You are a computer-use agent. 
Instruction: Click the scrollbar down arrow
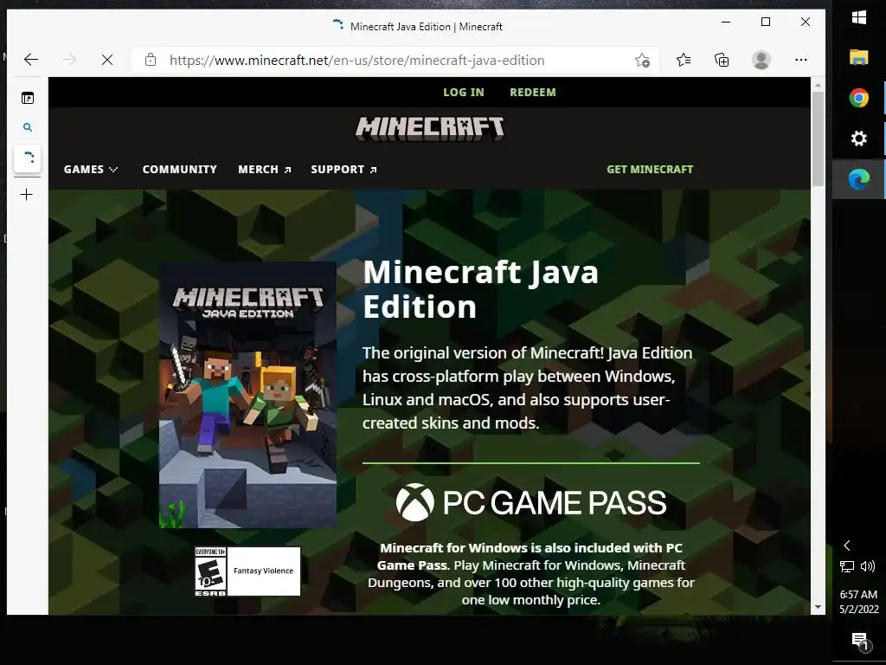point(818,607)
